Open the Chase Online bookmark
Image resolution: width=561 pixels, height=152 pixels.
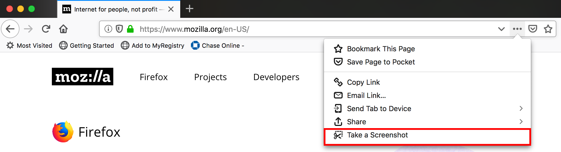[x=218, y=46]
